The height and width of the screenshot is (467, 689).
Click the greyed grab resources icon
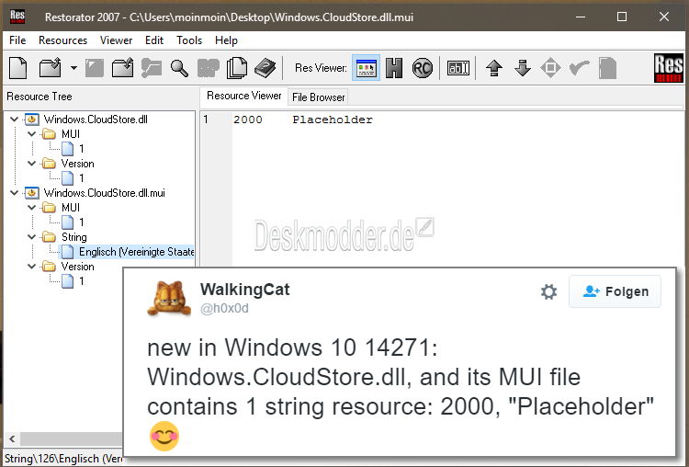209,68
